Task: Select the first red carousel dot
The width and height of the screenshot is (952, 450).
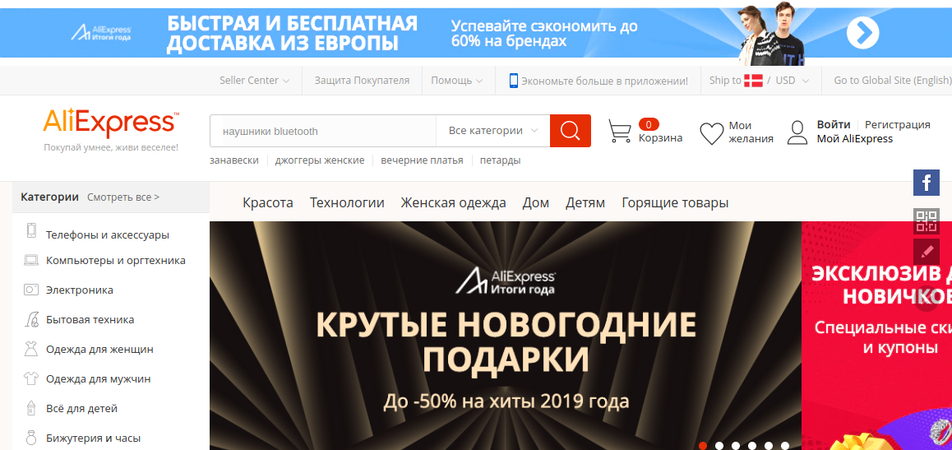Action: [703, 446]
